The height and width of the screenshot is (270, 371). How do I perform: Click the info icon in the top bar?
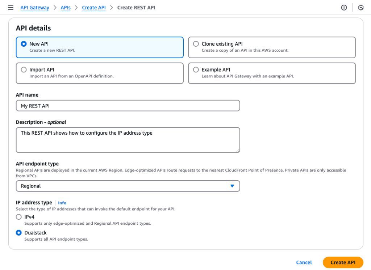click(343, 7)
